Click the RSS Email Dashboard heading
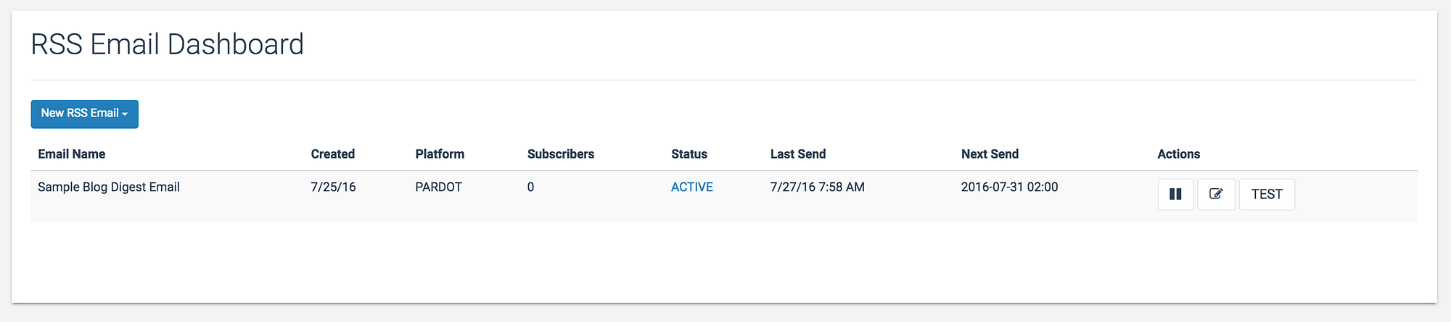Image resolution: width=1451 pixels, height=322 pixels. coord(168,45)
